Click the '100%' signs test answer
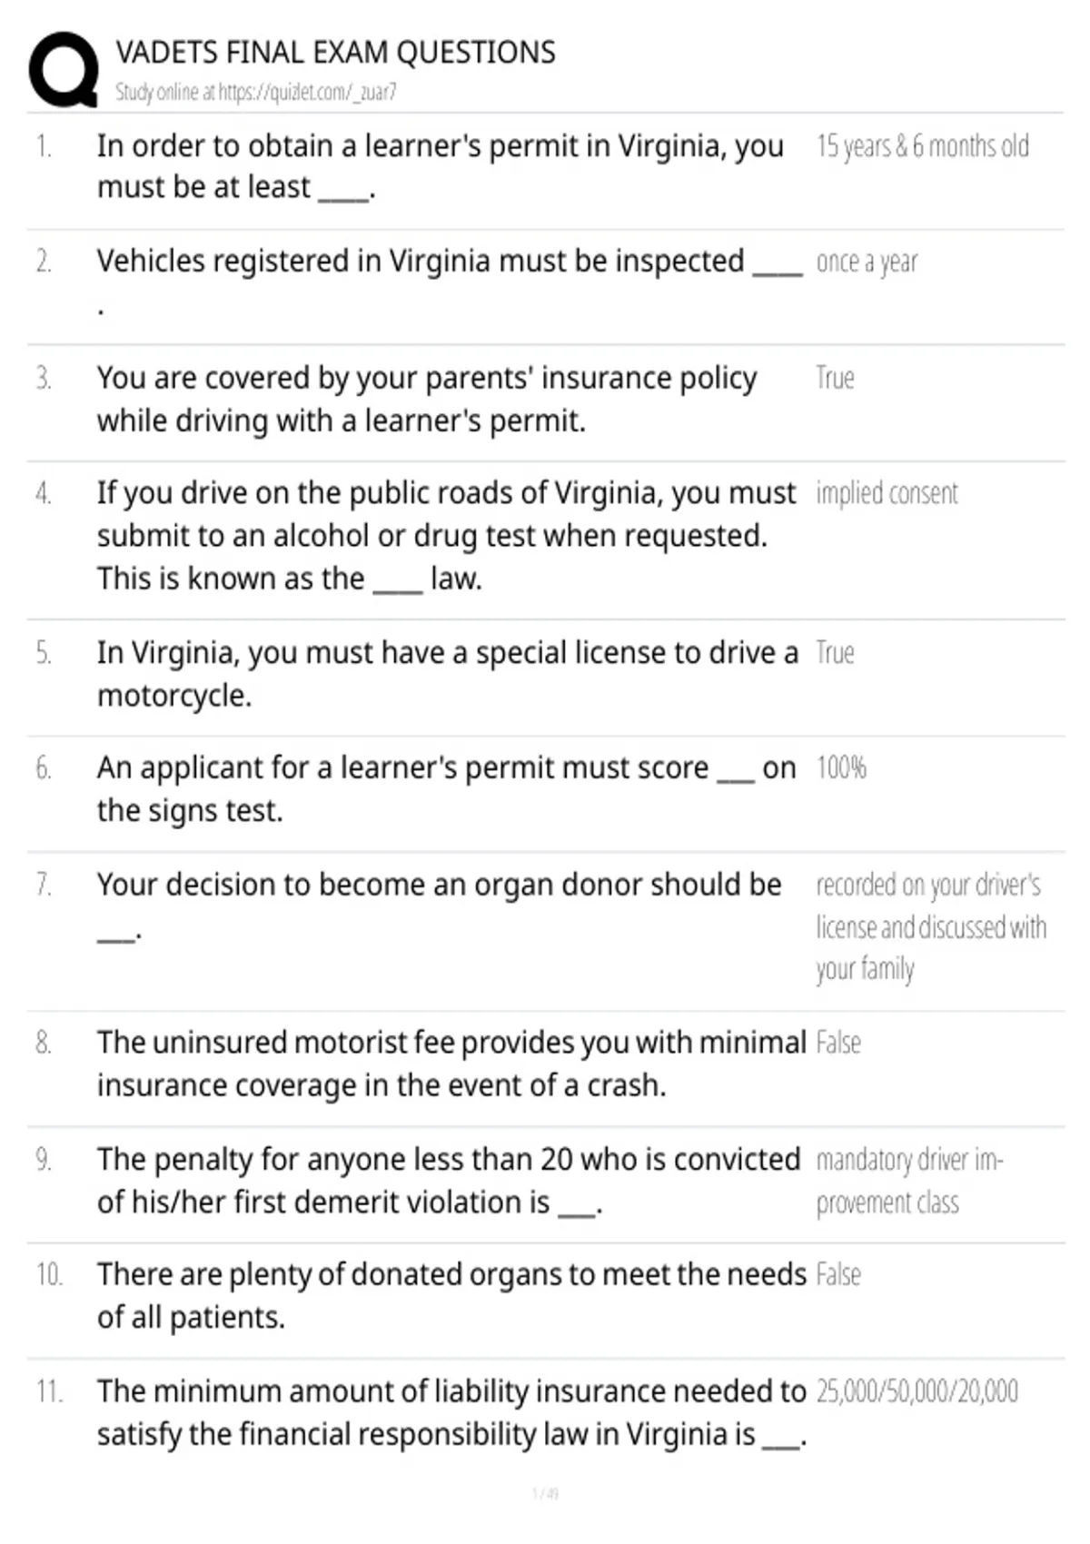This screenshot has width=1090, height=1544. 841,768
